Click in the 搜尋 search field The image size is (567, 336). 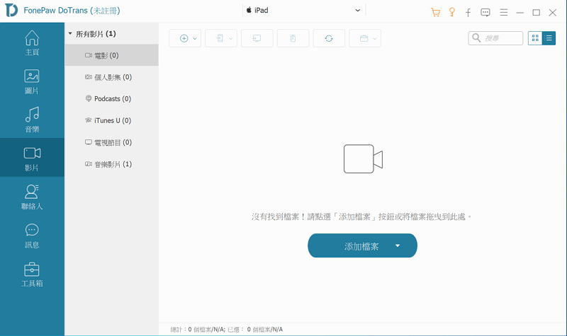[495, 38]
